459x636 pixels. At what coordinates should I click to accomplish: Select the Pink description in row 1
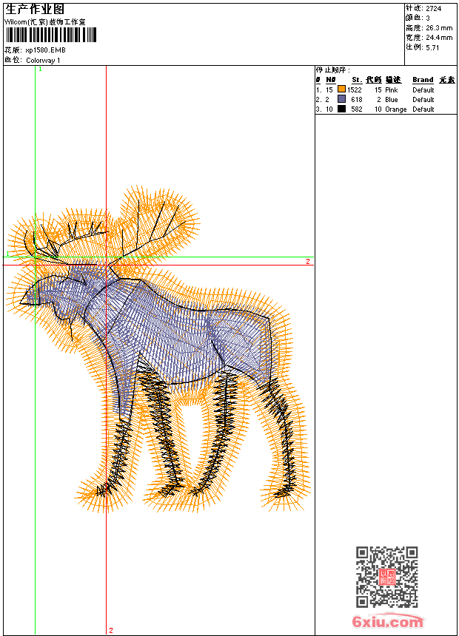[x=391, y=89]
